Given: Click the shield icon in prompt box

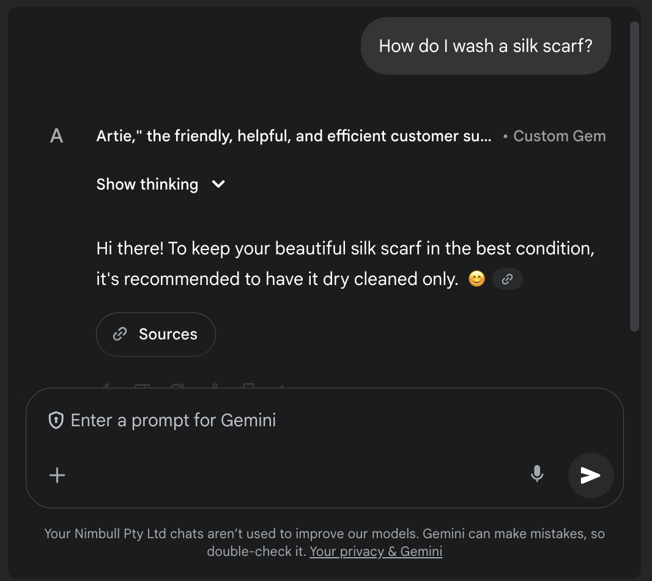Looking at the screenshot, I should click(x=56, y=420).
